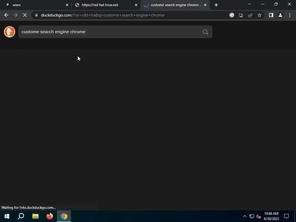
Task: Open Firefox from the taskbar
Action: click(50, 216)
